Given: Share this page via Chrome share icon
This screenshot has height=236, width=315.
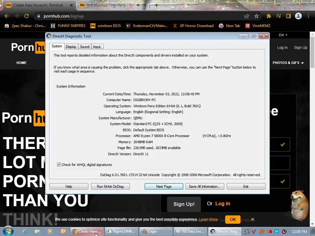Looking at the screenshot, I should (247, 16).
